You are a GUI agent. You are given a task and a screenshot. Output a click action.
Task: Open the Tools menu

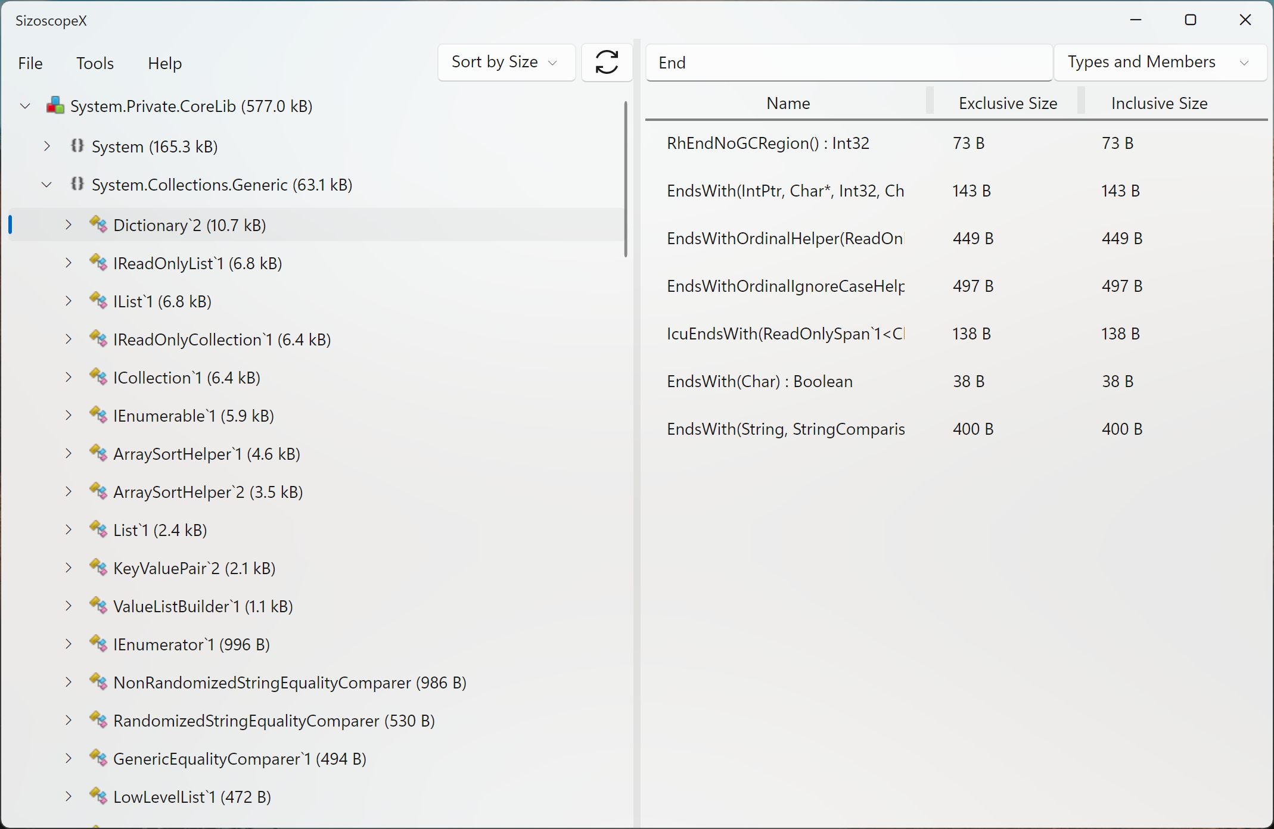[x=95, y=63]
